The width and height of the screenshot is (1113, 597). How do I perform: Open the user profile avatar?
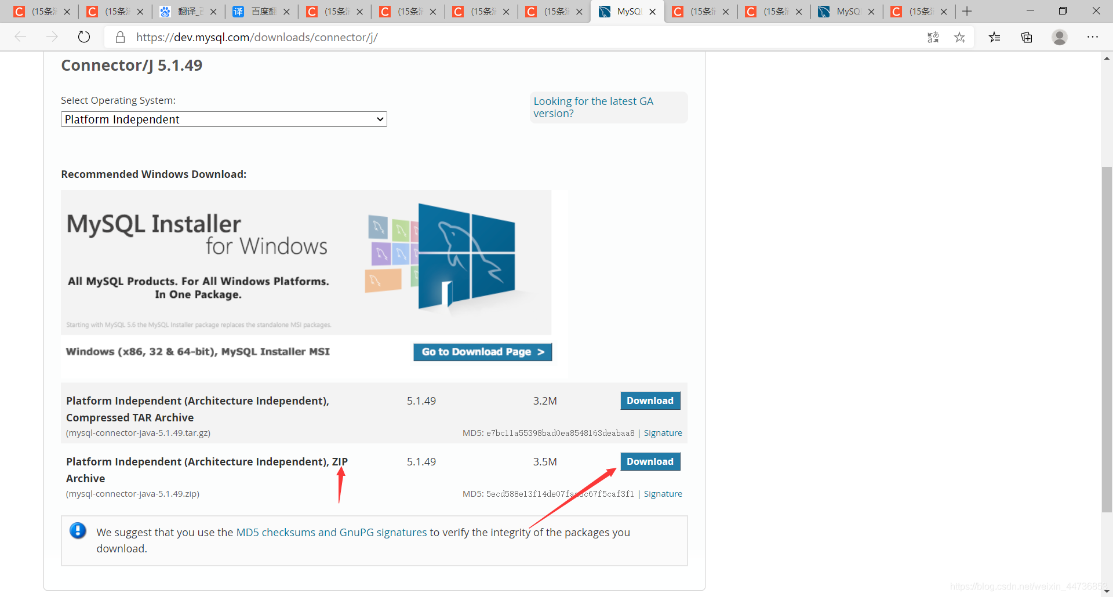tap(1060, 37)
